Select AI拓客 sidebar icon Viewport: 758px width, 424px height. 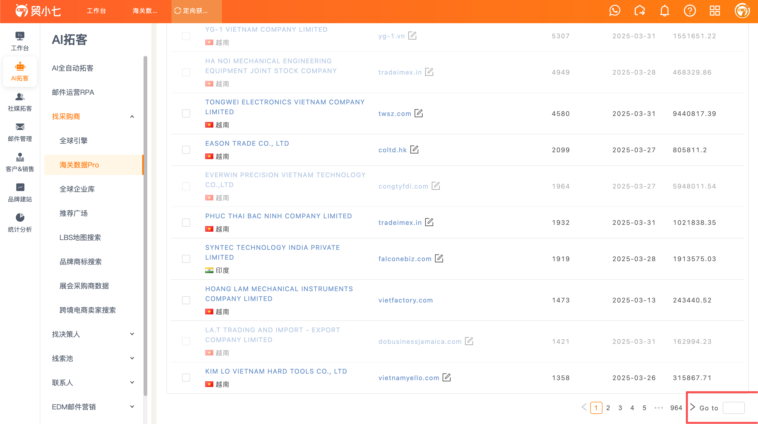pyautogui.click(x=20, y=72)
